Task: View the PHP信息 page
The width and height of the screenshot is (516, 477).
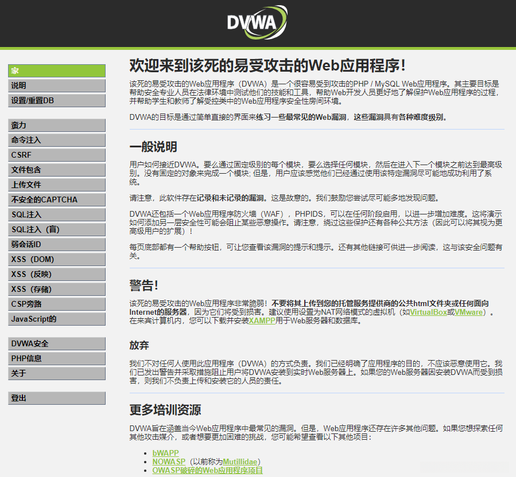Action: (57, 358)
